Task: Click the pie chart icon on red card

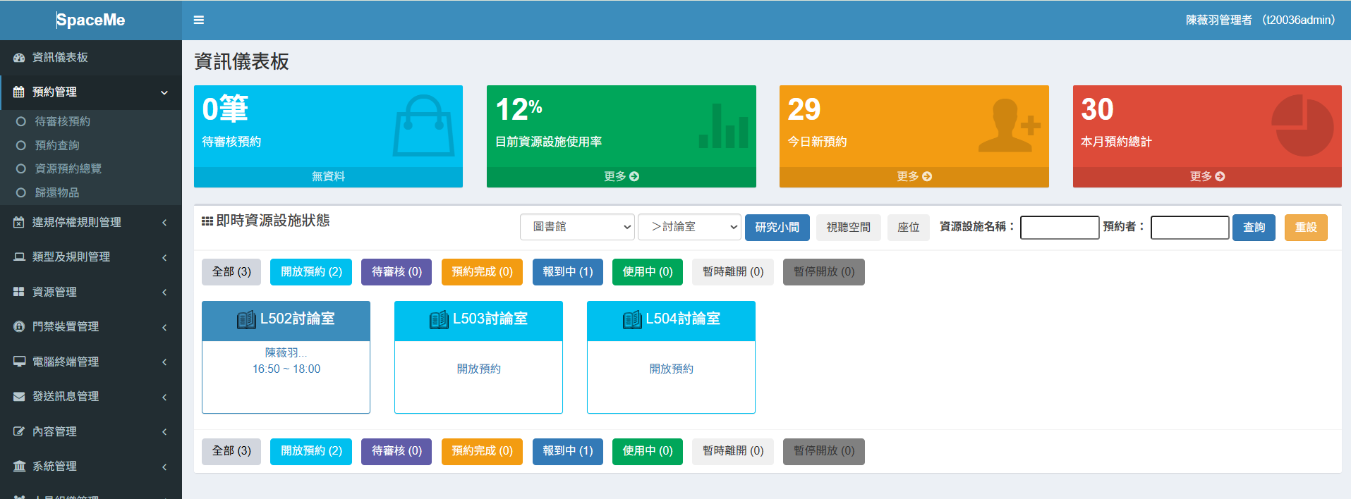Action: coord(1302,125)
